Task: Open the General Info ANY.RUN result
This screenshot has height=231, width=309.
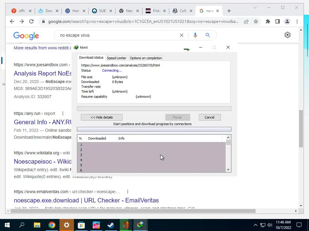Action: [x=43, y=122]
